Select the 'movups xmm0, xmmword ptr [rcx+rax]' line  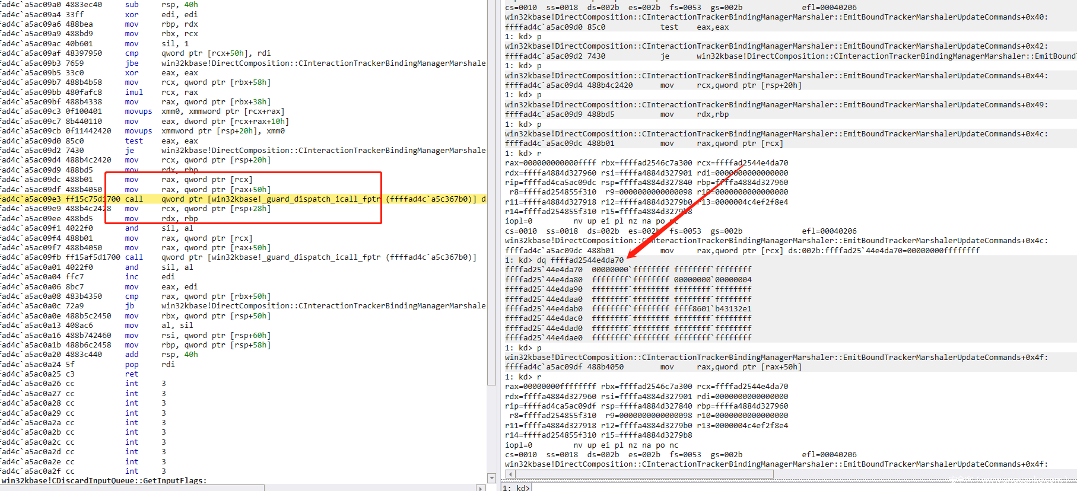(142, 111)
